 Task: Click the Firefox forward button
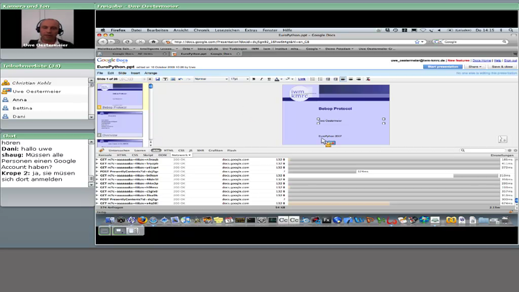click(113, 42)
